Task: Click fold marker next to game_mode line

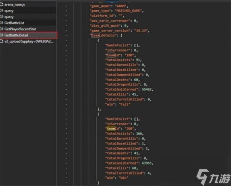Action: tap(67, 5)
